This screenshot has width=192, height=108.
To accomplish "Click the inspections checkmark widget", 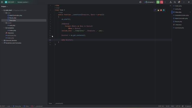I will tap(170, 6).
